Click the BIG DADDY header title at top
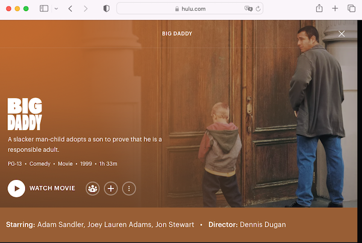Image resolution: width=362 pixels, height=243 pixels. 177,34
